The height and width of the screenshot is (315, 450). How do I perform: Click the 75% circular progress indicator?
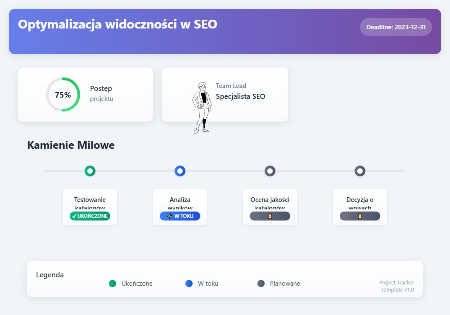(x=62, y=95)
